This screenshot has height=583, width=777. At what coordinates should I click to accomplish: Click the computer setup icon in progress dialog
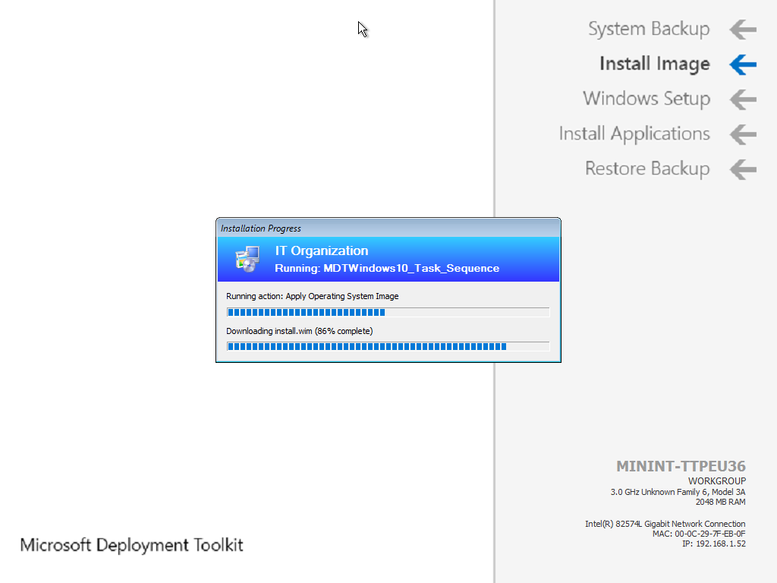pyautogui.click(x=247, y=259)
